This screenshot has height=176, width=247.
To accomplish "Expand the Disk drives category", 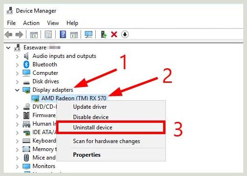I will click(17, 82).
